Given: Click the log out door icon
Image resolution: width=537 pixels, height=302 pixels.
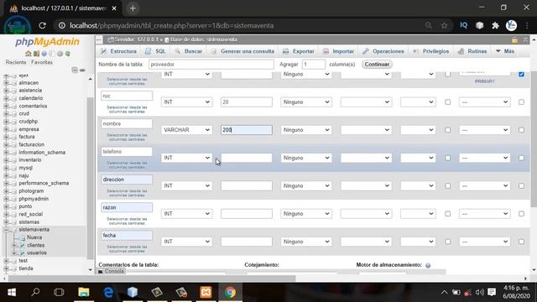Looking at the screenshot, I should [x=36, y=54].
